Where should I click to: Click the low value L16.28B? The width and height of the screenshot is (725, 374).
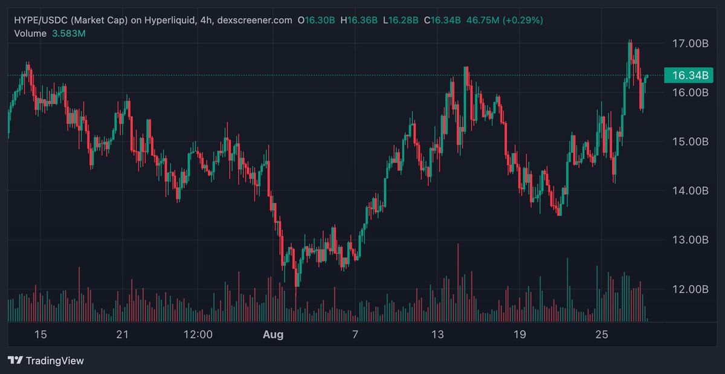tap(401, 20)
